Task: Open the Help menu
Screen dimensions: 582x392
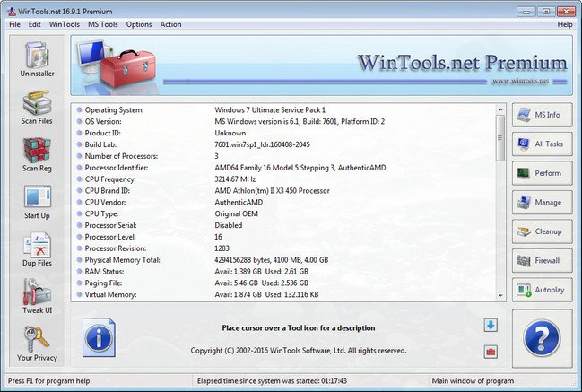Action: [565, 24]
